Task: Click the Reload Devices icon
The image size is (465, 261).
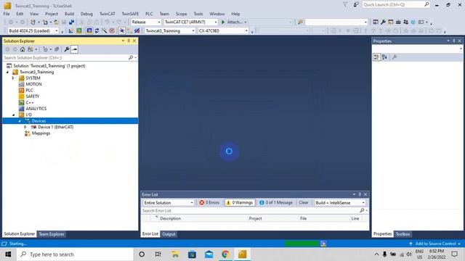Action: pos(97,30)
